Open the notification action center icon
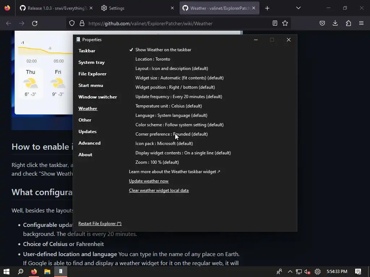Viewport: 370px width, 277px height. point(358,272)
